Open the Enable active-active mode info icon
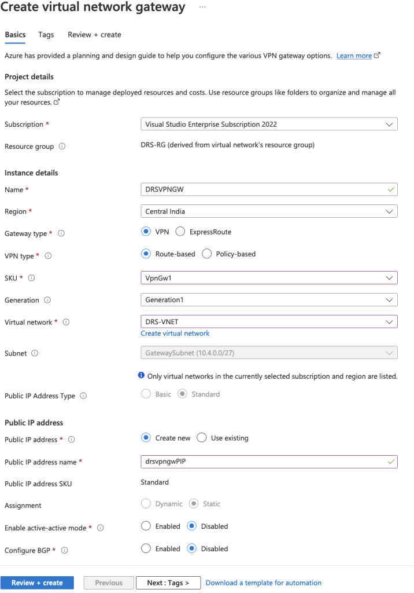Viewport: 414px width, 593px height. tap(99, 528)
